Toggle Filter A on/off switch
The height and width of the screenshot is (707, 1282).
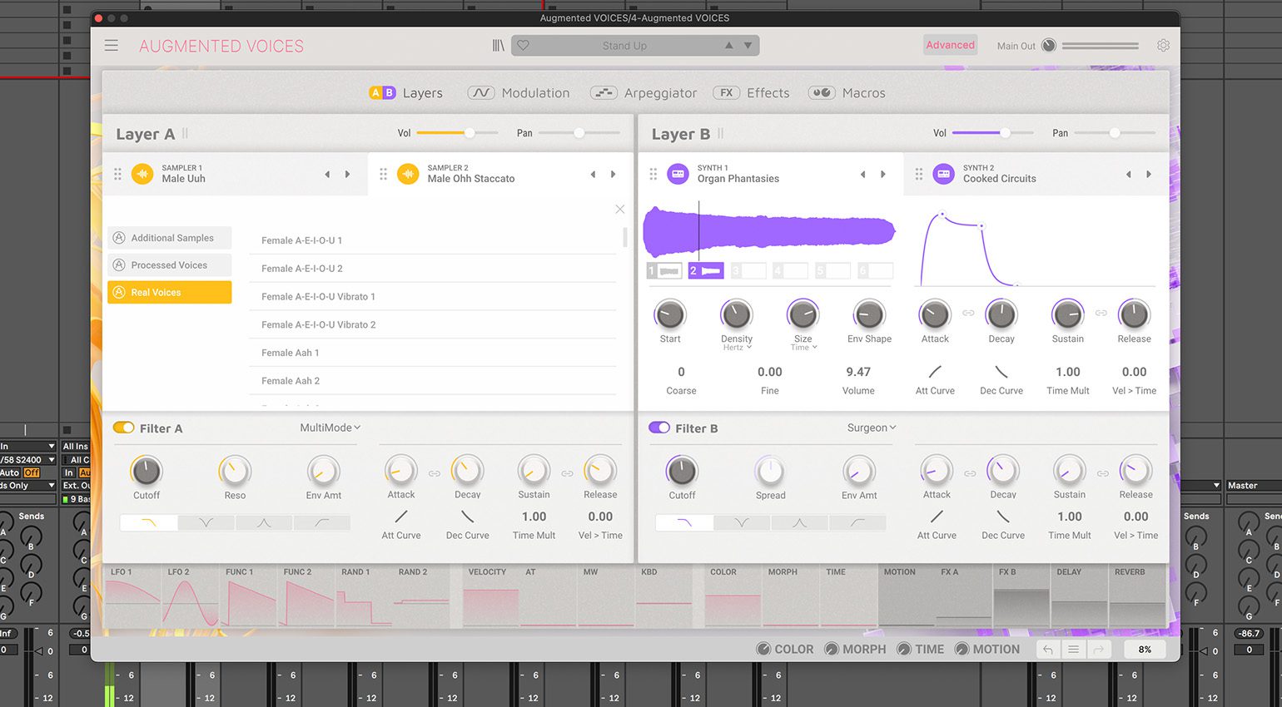click(123, 428)
